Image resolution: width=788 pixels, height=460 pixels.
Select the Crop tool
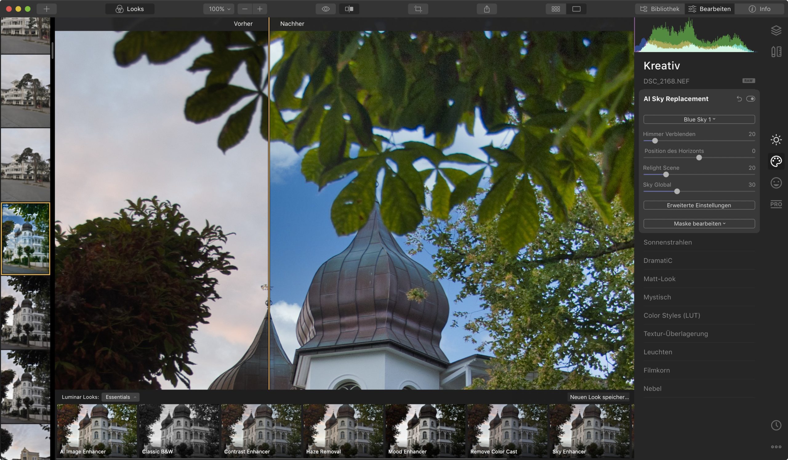tap(418, 9)
